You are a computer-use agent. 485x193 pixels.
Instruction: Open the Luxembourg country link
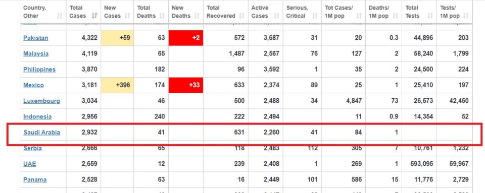click(x=42, y=101)
